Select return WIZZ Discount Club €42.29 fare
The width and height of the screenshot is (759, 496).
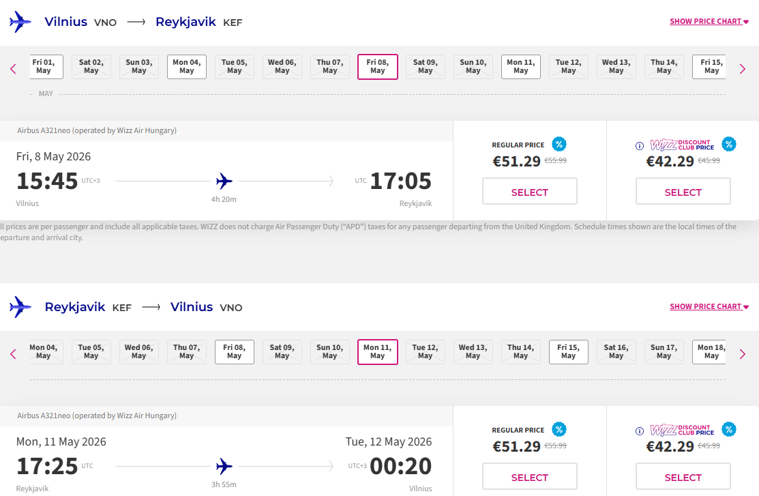coord(683,477)
